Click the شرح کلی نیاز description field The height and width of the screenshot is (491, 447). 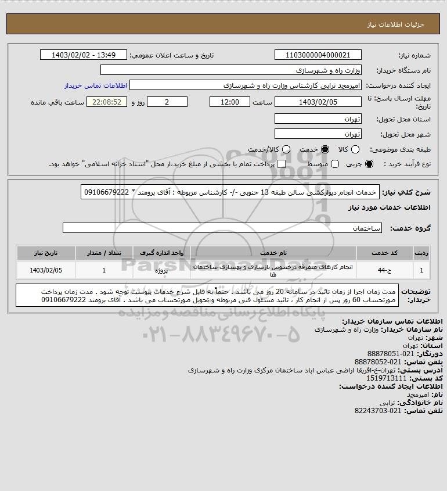[230, 192]
